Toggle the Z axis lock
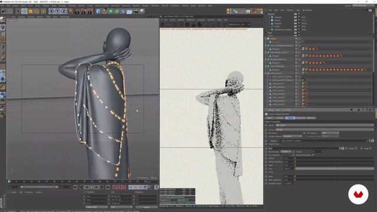The height and width of the screenshot is (212, 377). tap(64, 11)
